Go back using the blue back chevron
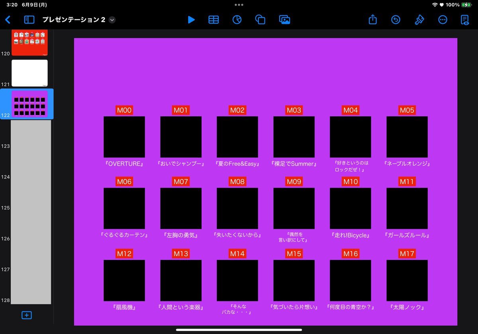 [x=8, y=20]
